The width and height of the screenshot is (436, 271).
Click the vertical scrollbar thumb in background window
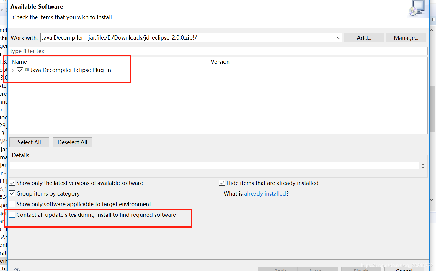pos(432,108)
